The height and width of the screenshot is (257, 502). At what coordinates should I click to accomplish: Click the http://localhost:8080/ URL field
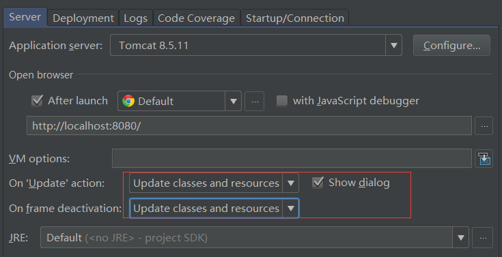(x=249, y=125)
